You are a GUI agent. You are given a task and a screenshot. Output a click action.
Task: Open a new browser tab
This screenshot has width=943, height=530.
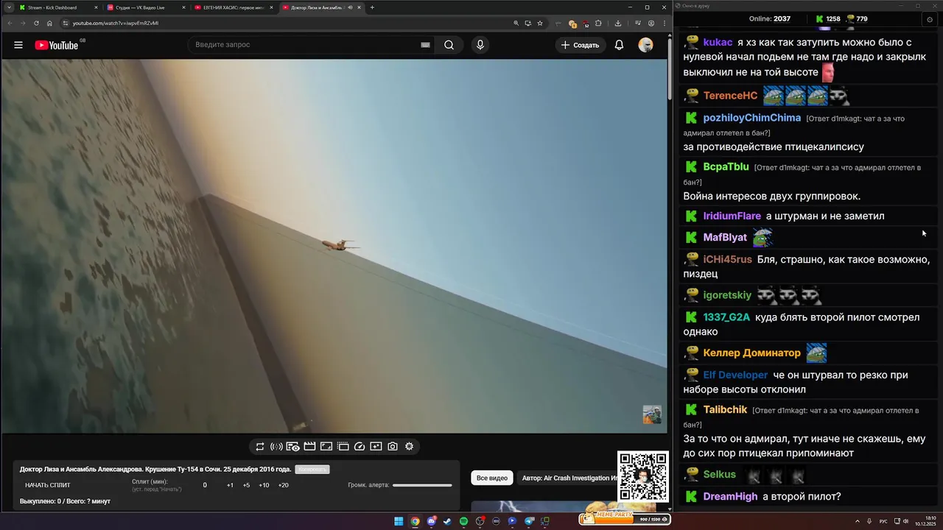click(x=372, y=7)
